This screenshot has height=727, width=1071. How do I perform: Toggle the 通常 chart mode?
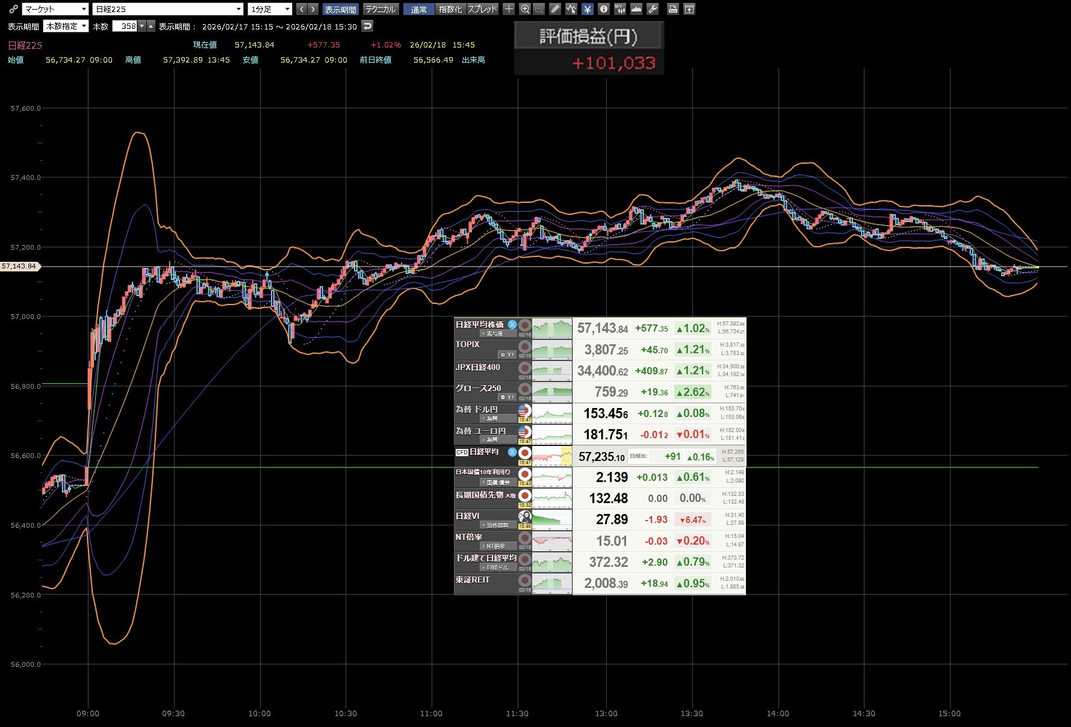pos(418,9)
